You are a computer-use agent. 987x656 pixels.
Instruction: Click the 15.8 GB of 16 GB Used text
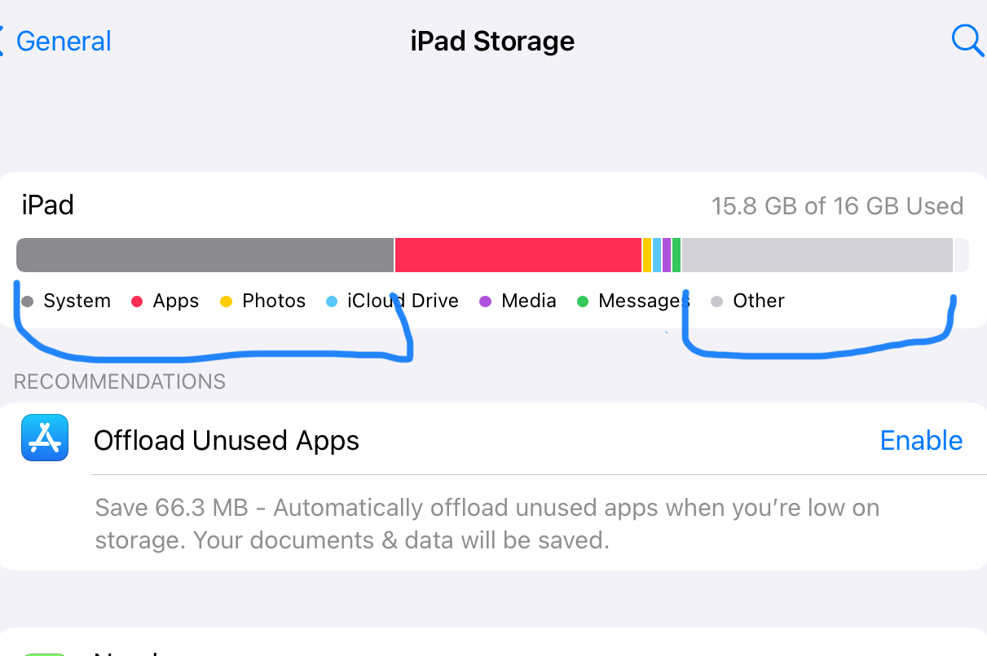(837, 206)
